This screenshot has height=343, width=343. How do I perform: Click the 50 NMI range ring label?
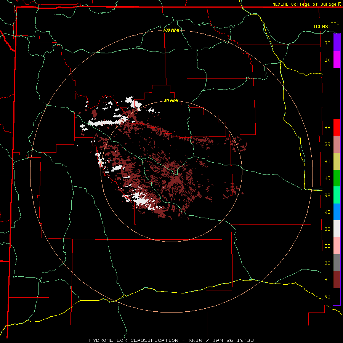click(171, 101)
